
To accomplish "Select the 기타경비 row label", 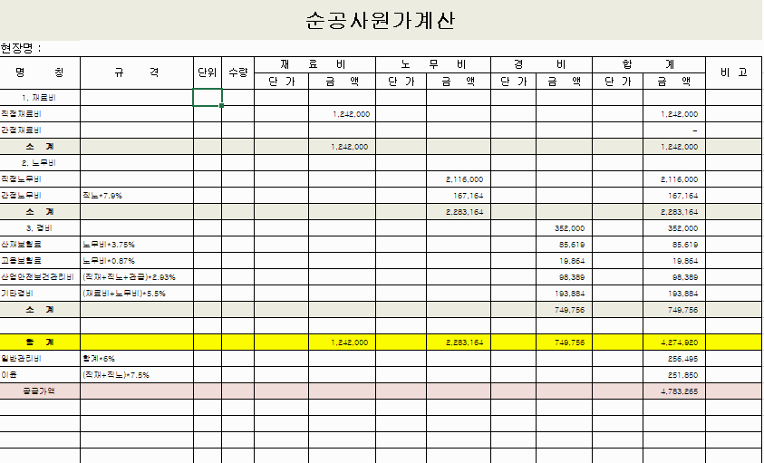I will click(17, 294).
